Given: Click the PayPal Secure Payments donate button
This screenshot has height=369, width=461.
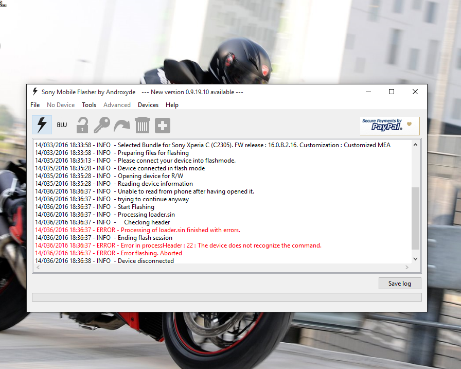Looking at the screenshot, I should [390, 126].
